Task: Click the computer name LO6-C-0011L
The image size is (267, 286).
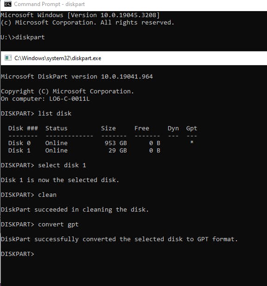Action: (70, 99)
